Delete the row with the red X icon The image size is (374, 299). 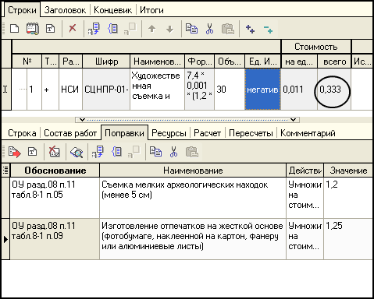coord(73,28)
